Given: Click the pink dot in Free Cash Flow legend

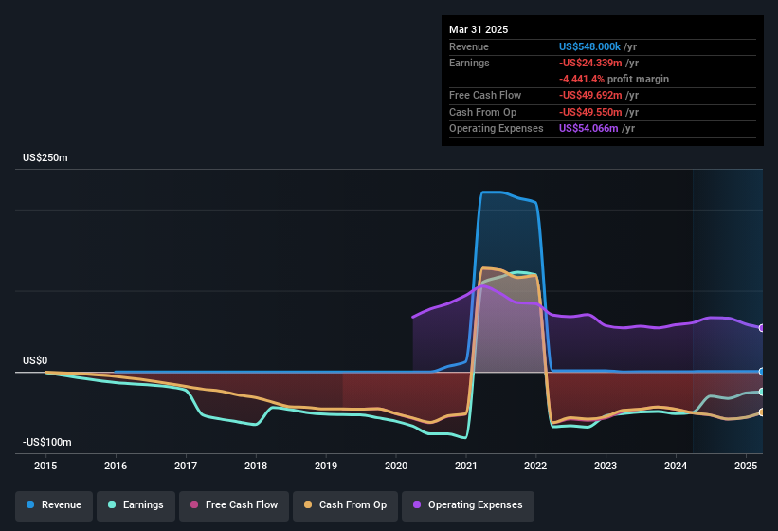Looking at the screenshot, I should pyautogui.click(x=194, y=504).
